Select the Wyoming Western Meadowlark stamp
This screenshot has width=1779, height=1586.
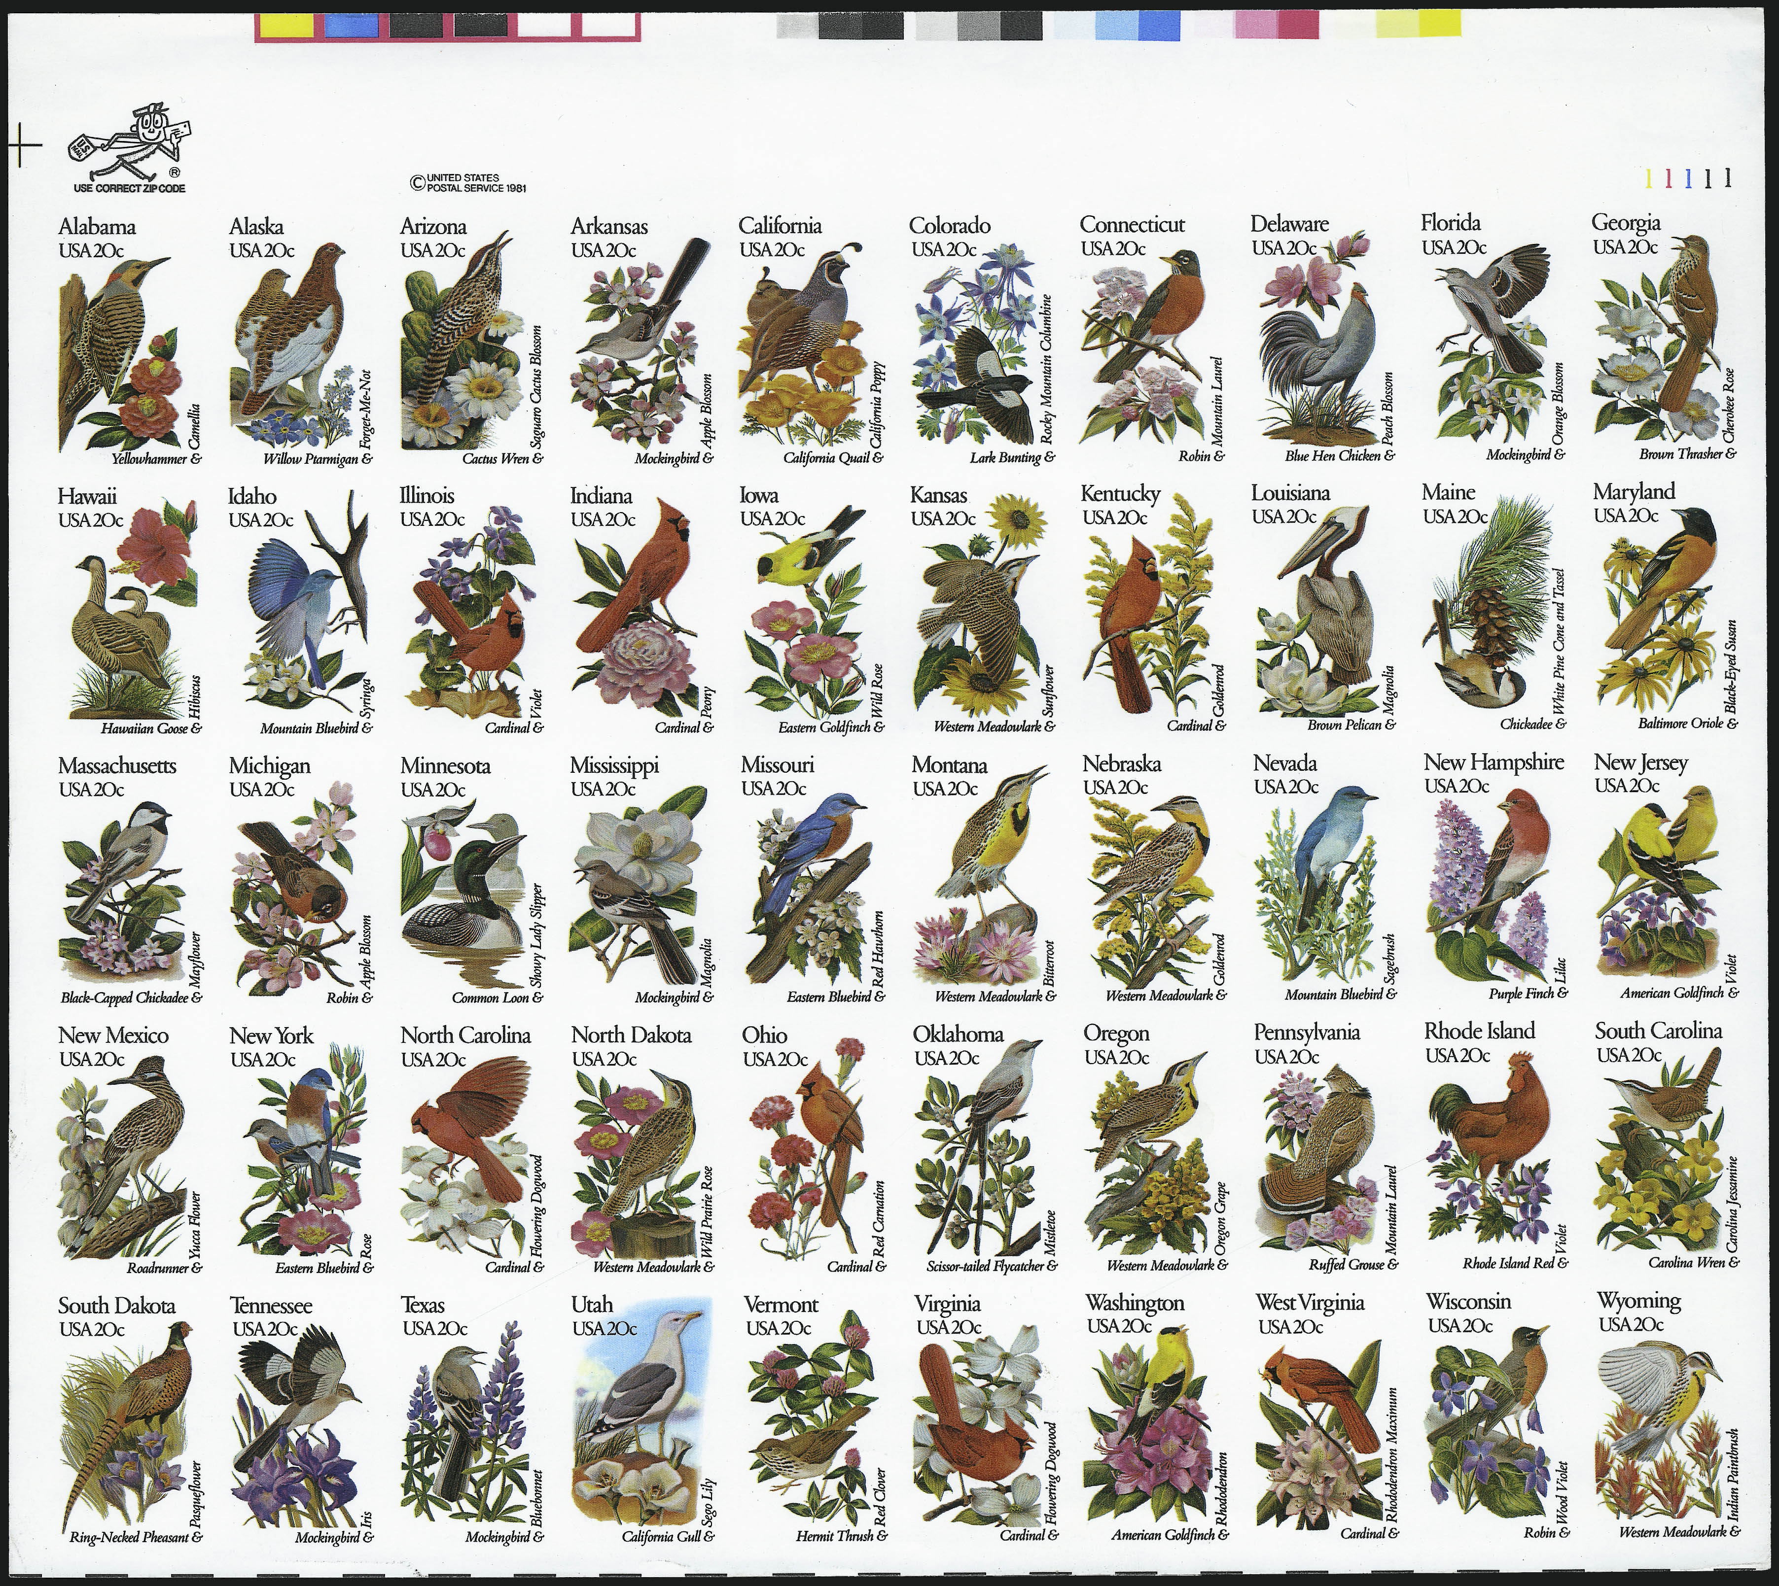click(1667, 1417)
